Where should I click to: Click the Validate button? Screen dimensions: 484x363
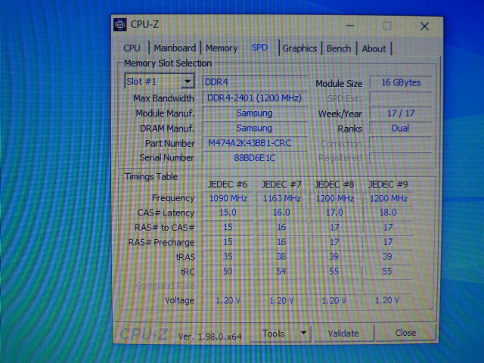(343, 334)
